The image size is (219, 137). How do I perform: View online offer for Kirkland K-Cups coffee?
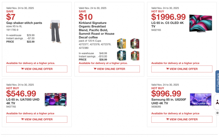109,69
